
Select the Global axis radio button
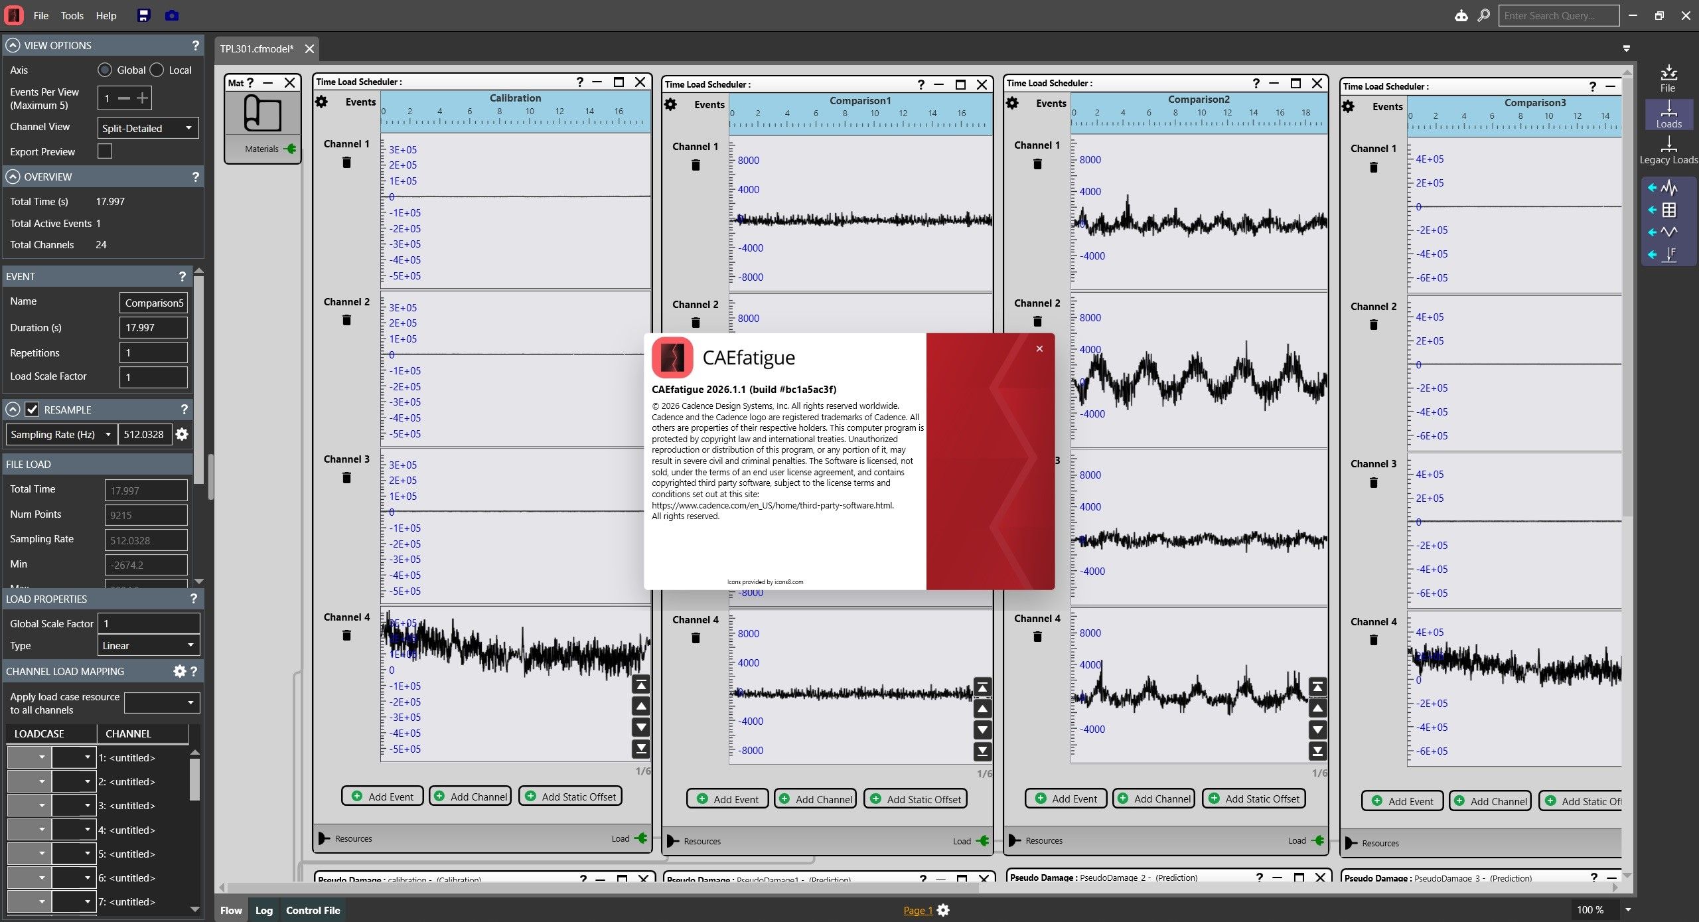pyautogui.click(x=105, y=70)
